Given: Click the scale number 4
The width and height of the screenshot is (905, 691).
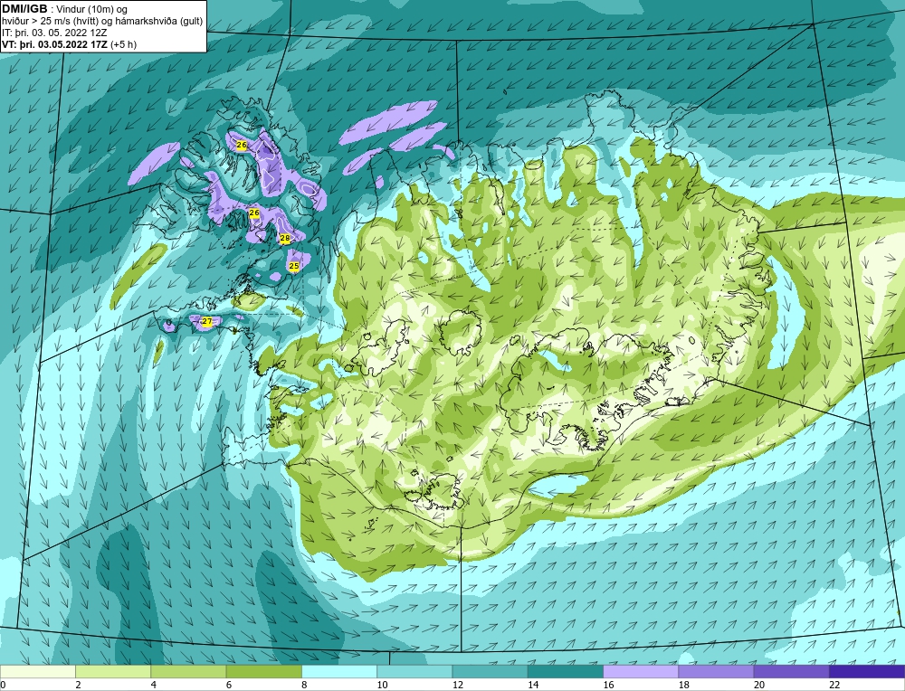Looking at the screenshot, I should (x=154, y=685).
